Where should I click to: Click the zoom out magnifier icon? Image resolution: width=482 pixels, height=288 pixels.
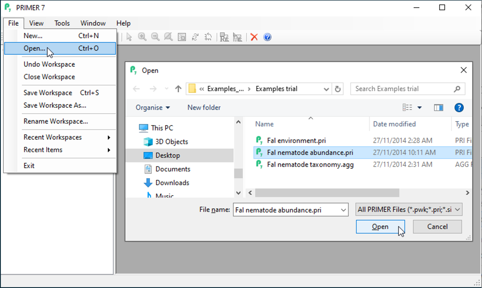coord(155,37)
